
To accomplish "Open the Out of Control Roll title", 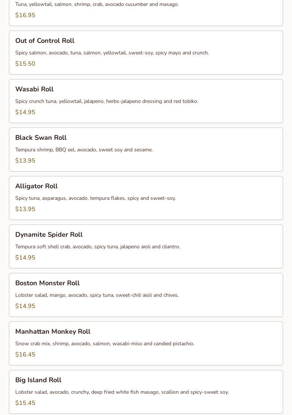I will click(x=45, y=41).
